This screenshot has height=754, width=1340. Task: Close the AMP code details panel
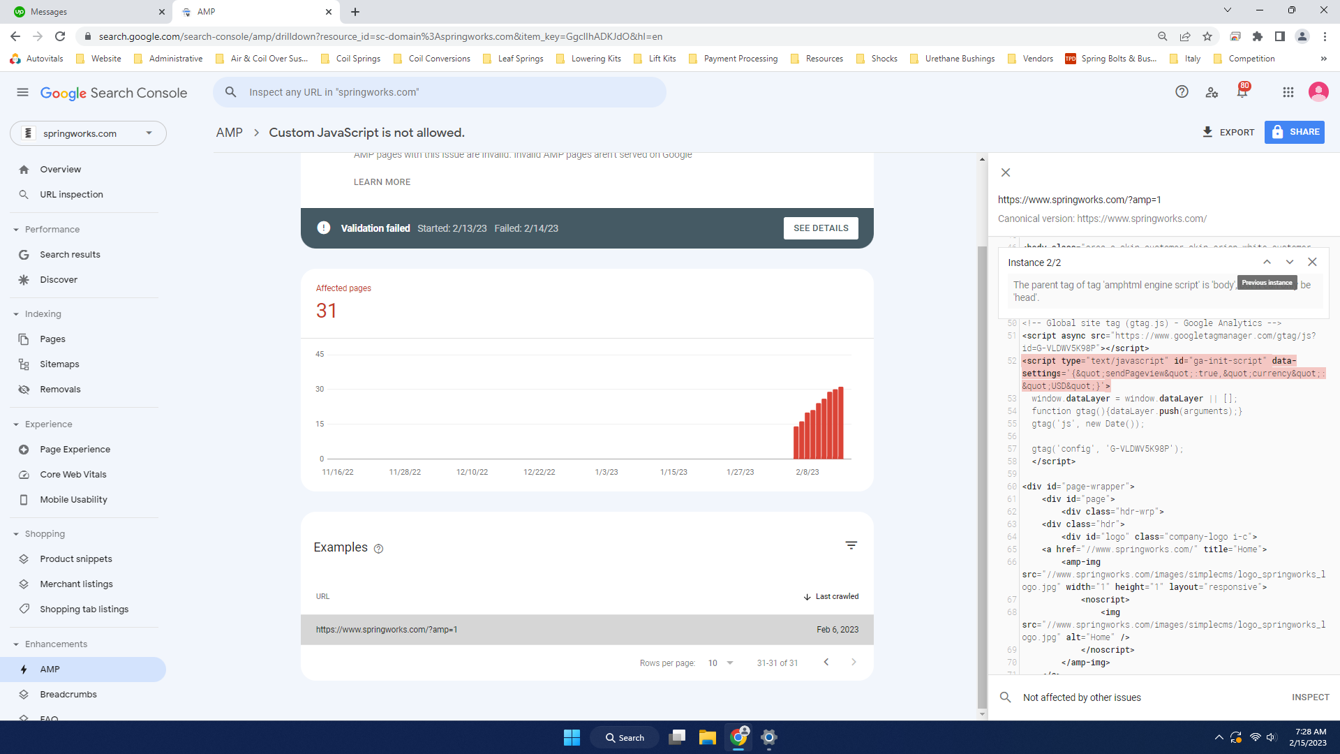tap(1006, 172)
